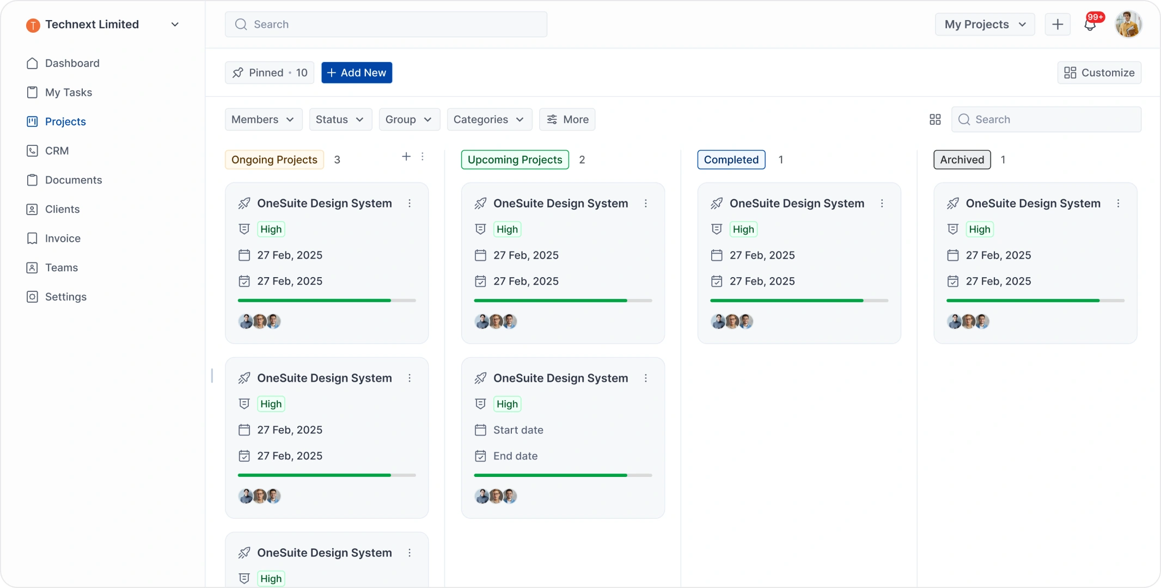Click rocket icon on the Archived card
The image size is (1161, 588).
coord(953,203)
